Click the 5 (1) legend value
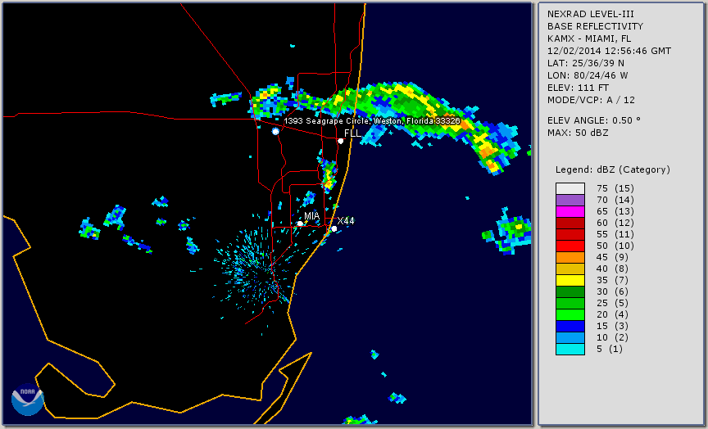This screenshot has height=429, width=708. click(x=609, y=349)
